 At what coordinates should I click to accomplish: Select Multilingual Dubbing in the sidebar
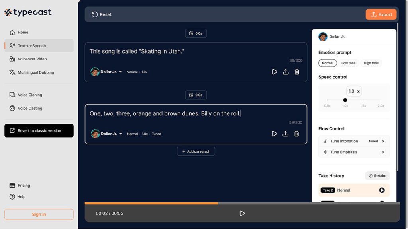(36, 72)
